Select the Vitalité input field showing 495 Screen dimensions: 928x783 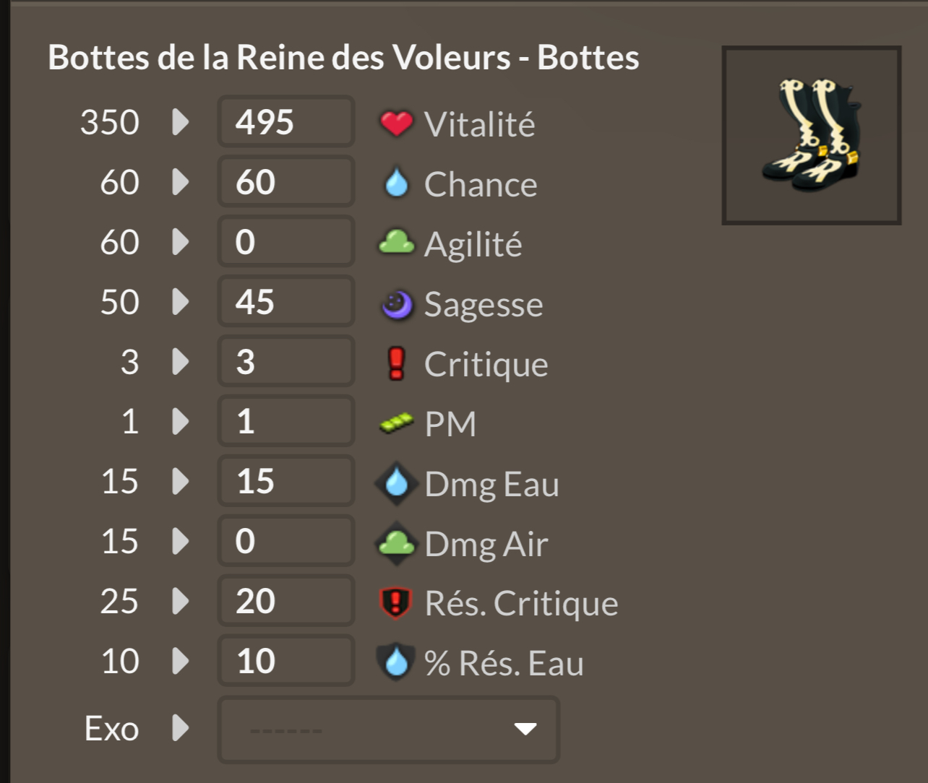coord(286,122)
